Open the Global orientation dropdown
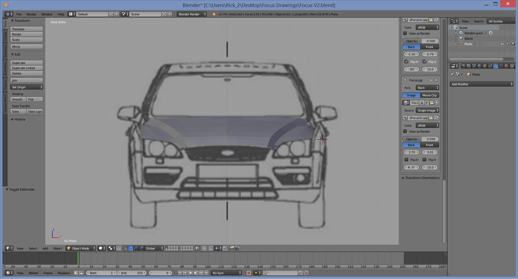Viewport: 518px width, 279px height. 154,248
